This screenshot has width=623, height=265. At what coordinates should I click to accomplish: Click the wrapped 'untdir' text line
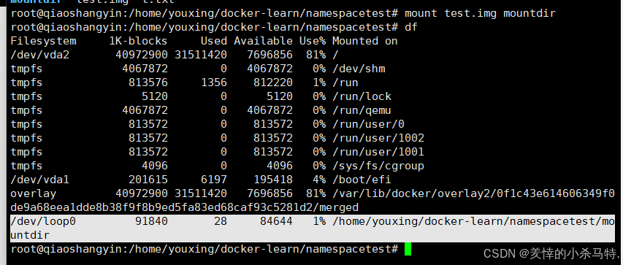pos(30,235)
